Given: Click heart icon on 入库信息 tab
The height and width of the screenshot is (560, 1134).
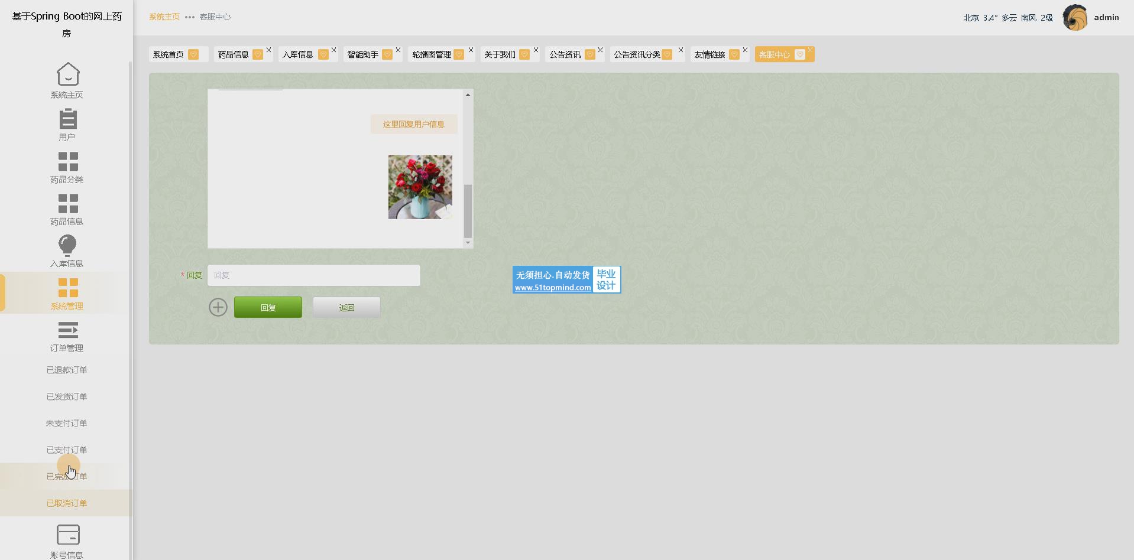Looking at the screenshot, I should tap(323, 54).
